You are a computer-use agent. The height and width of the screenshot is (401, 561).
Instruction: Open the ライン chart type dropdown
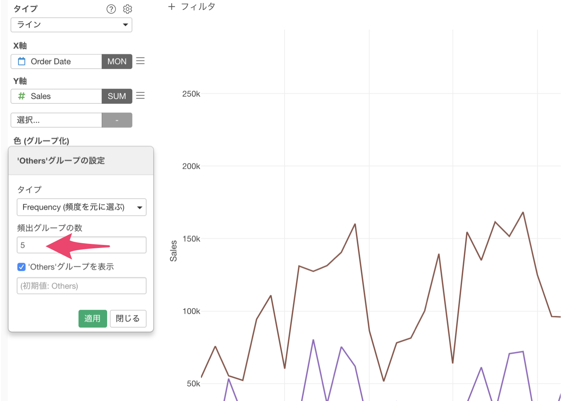[x=71, y=25]
